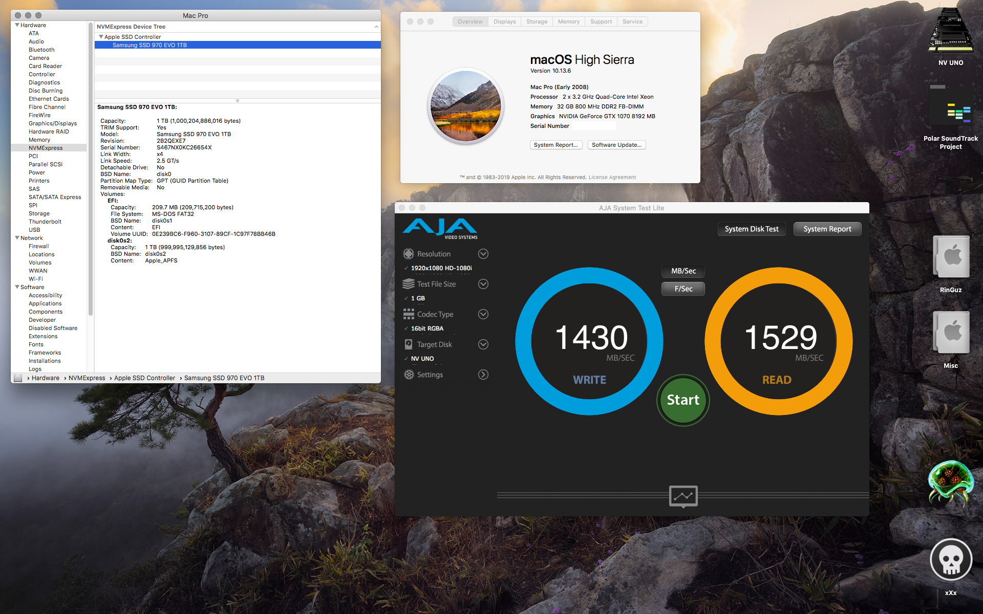This screenshot has width=983, height=614.
Task: Select Extensions under Software
Action: [43, 336]
